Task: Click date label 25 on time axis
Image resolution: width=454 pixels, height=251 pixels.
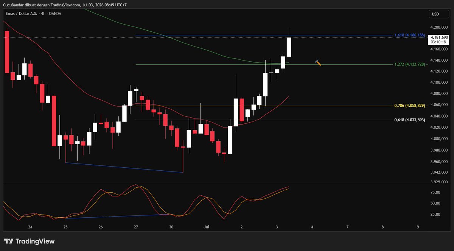Action: coord(65,227)
